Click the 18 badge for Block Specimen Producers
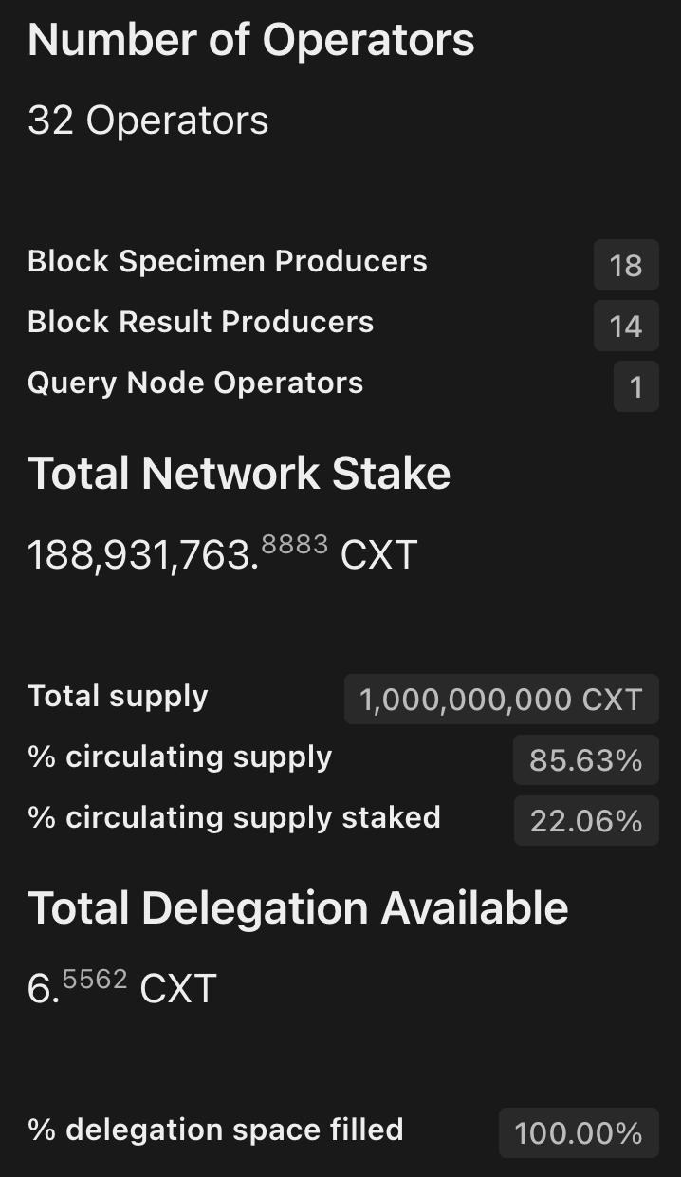The height and width of the screenshot is (1177, 681). point(626,265)
